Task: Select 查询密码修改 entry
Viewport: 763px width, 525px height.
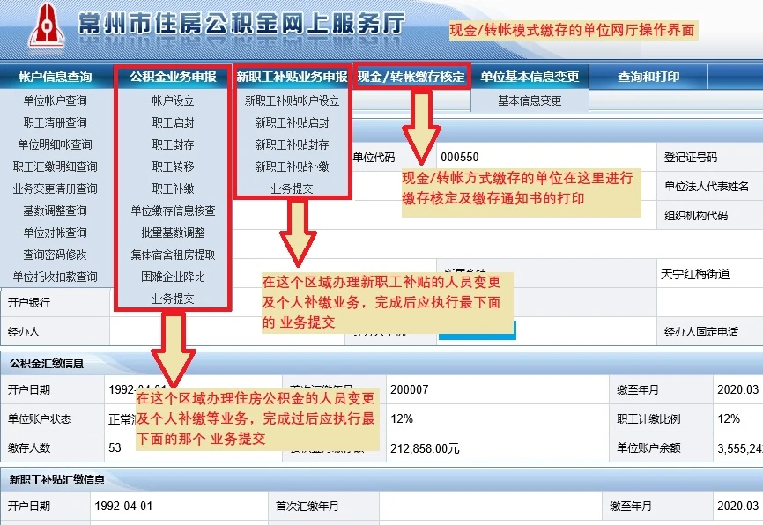Action: pos(55,255)
